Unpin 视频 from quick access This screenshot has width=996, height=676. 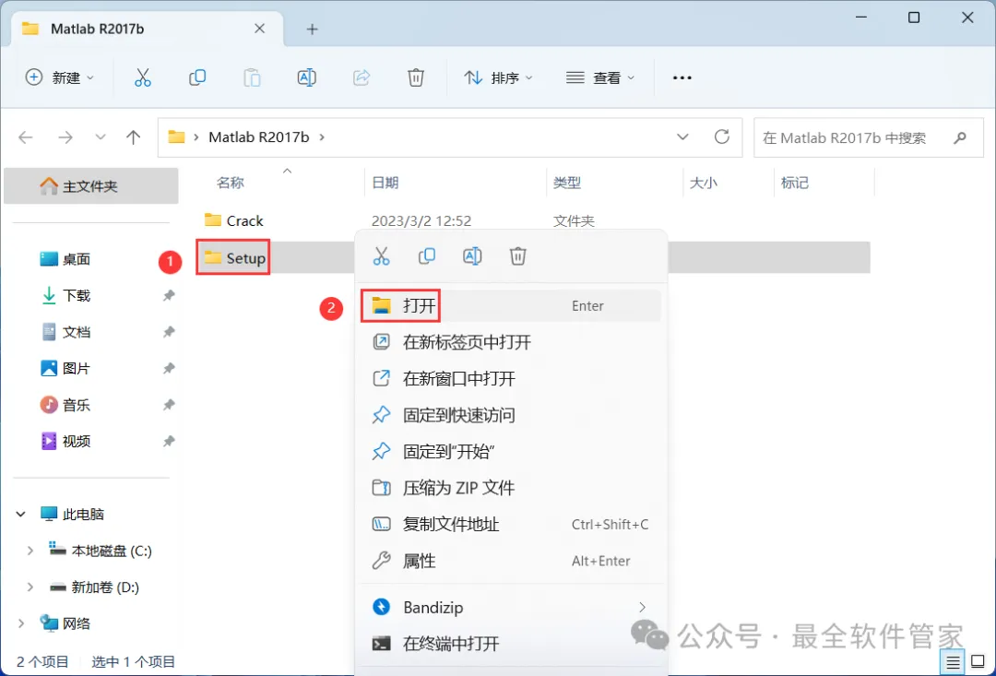pyautogui.click(x=169, y=441)
